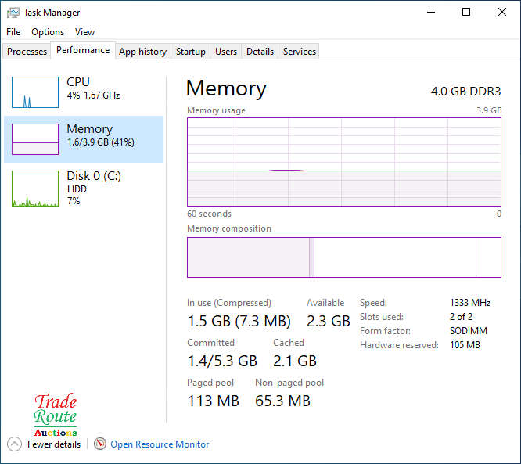
Task: Collapse view with Fewer details chevron
Action: click(14, 444)
